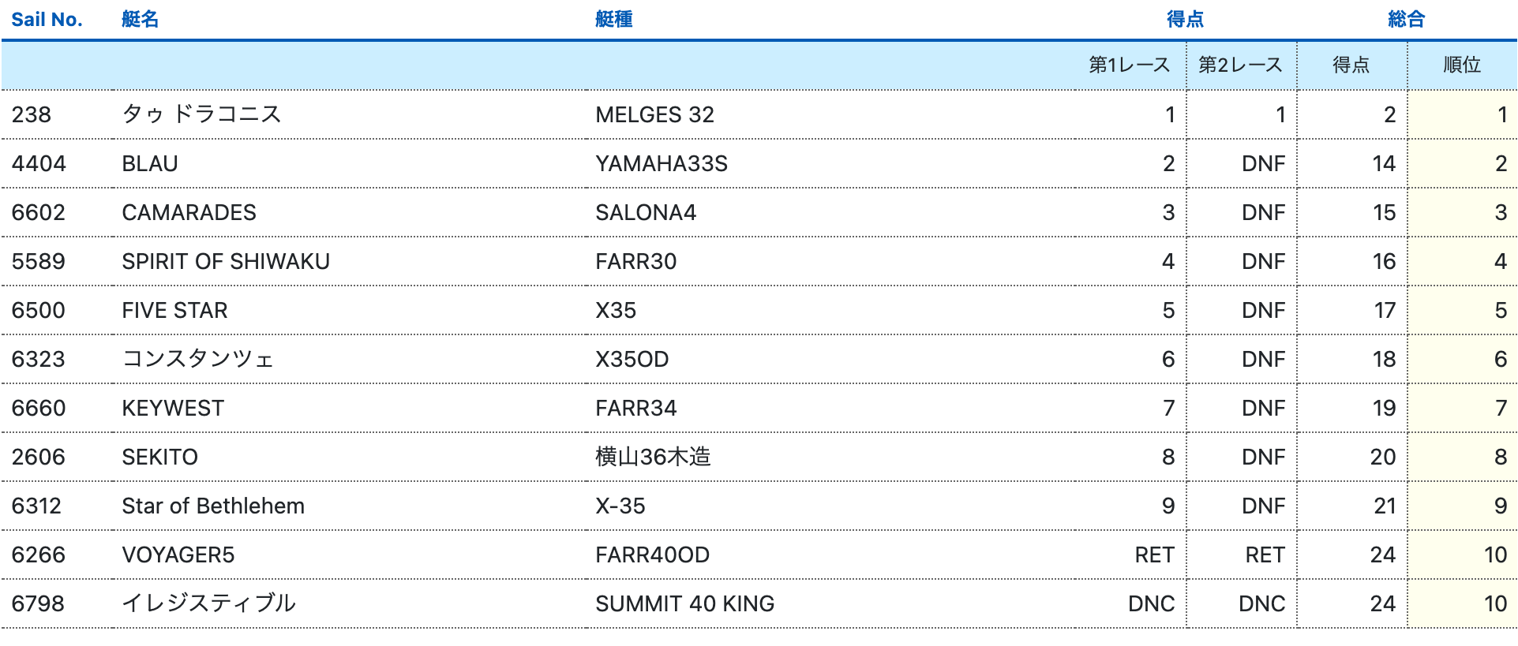Click the VOYAGER5 boat name
The width and height of the screenshot is (1518, 646).
pos(178,555)
